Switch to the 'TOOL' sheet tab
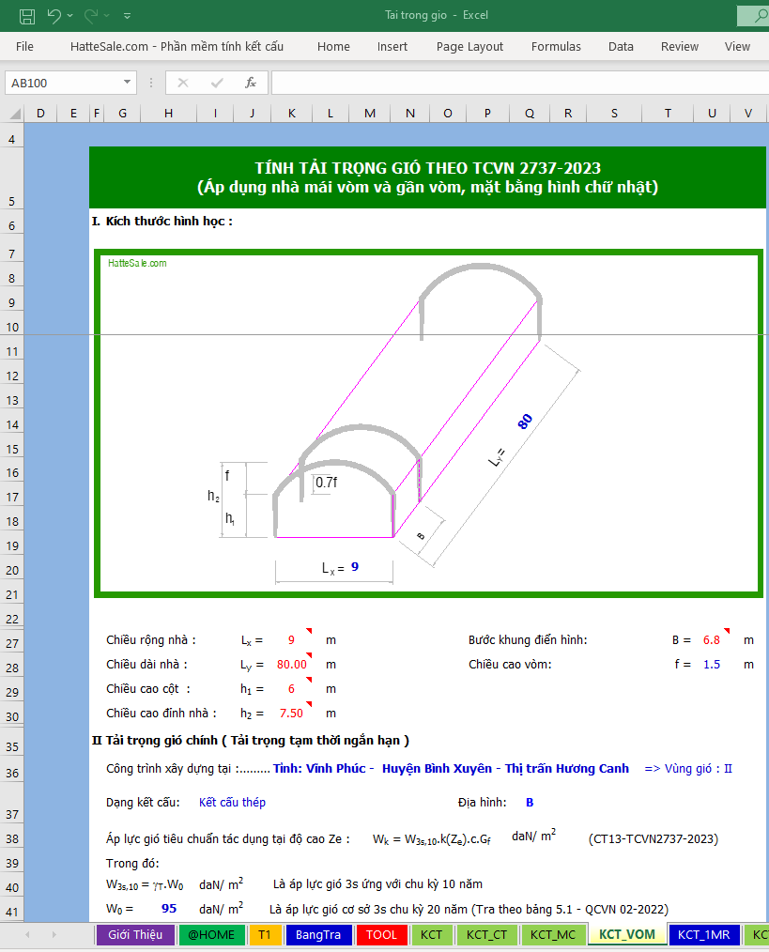The height and width of the screenshot is (952, 769). point(381,934)
